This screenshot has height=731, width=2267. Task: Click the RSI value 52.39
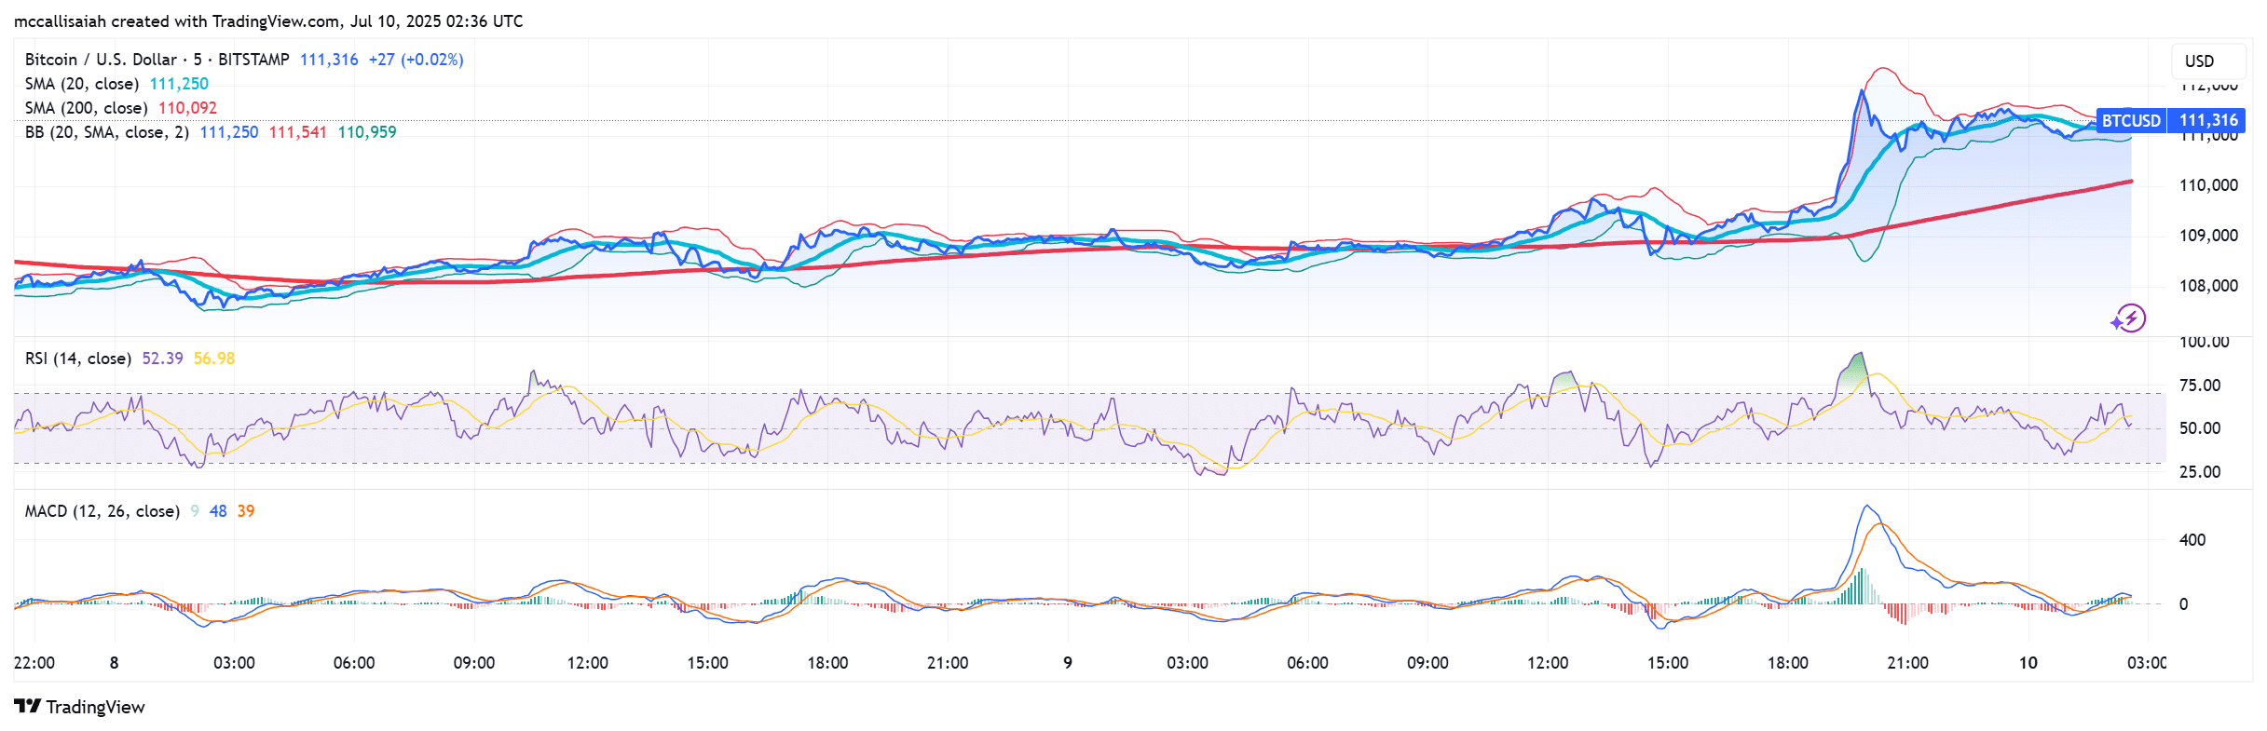(162, 359)
